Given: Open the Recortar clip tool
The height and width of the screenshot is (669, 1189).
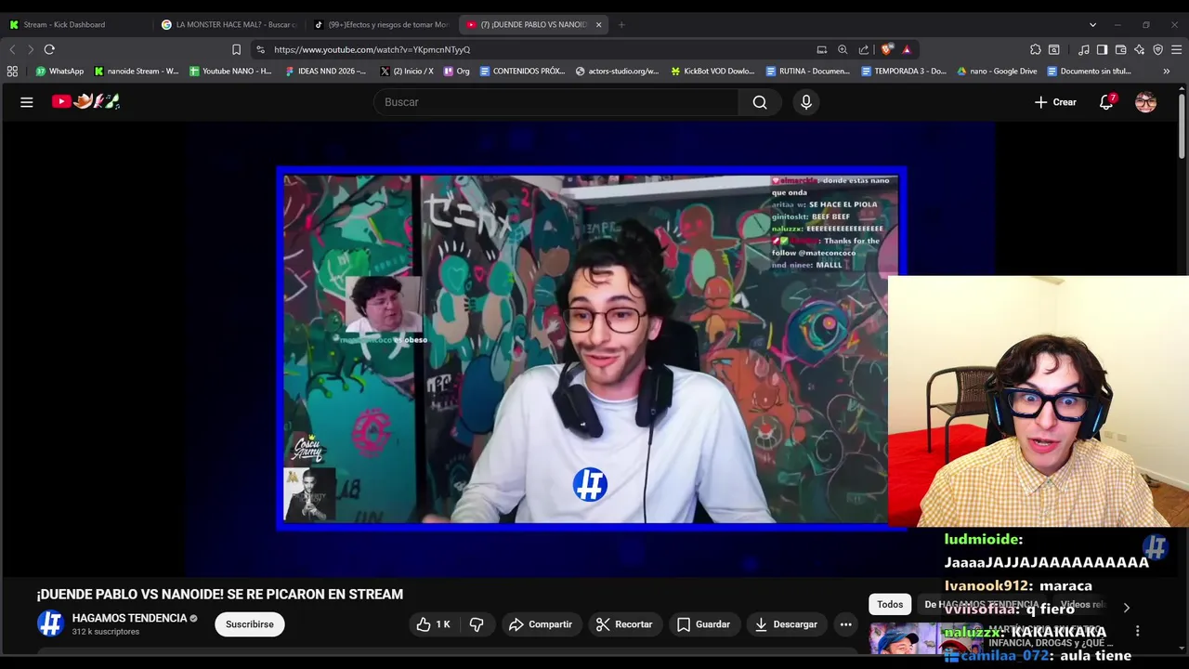Looking at the screenshot, I should coord(624,624).
